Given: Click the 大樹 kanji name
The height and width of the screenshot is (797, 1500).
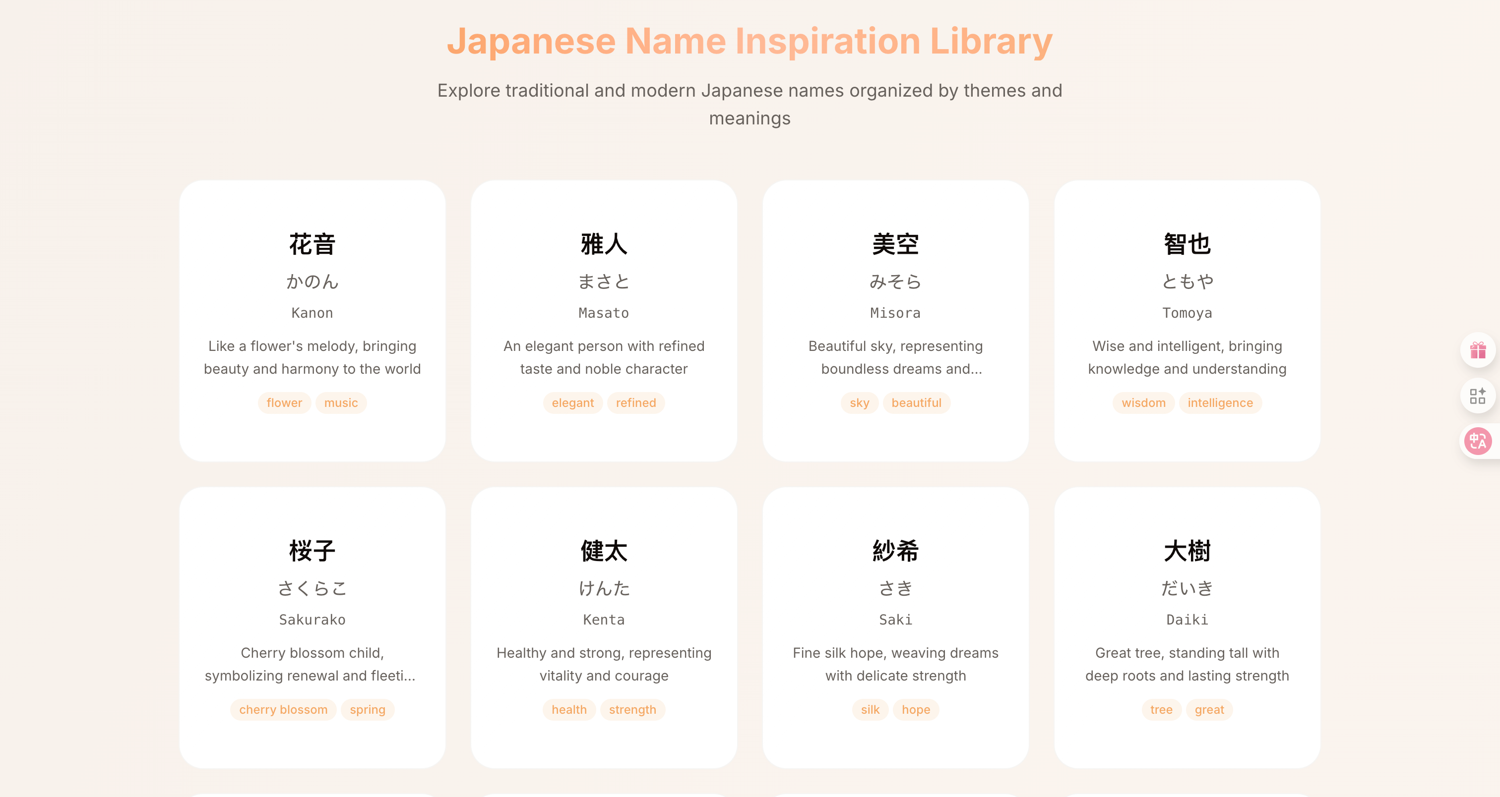Looking at the screenshot, I should [1187, 550].
